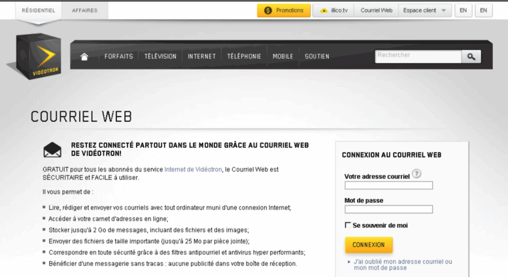
Task: Click the Promotions button
Action: click(284, 10)
